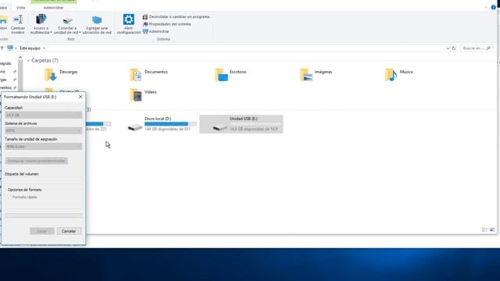Open the Música folder

(398, 75)
